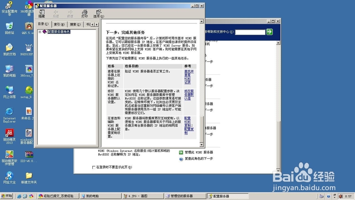Click the 前进 (Forward) toolbar arrow
This screenshot has width=355, height=200.
click(70, 14)
